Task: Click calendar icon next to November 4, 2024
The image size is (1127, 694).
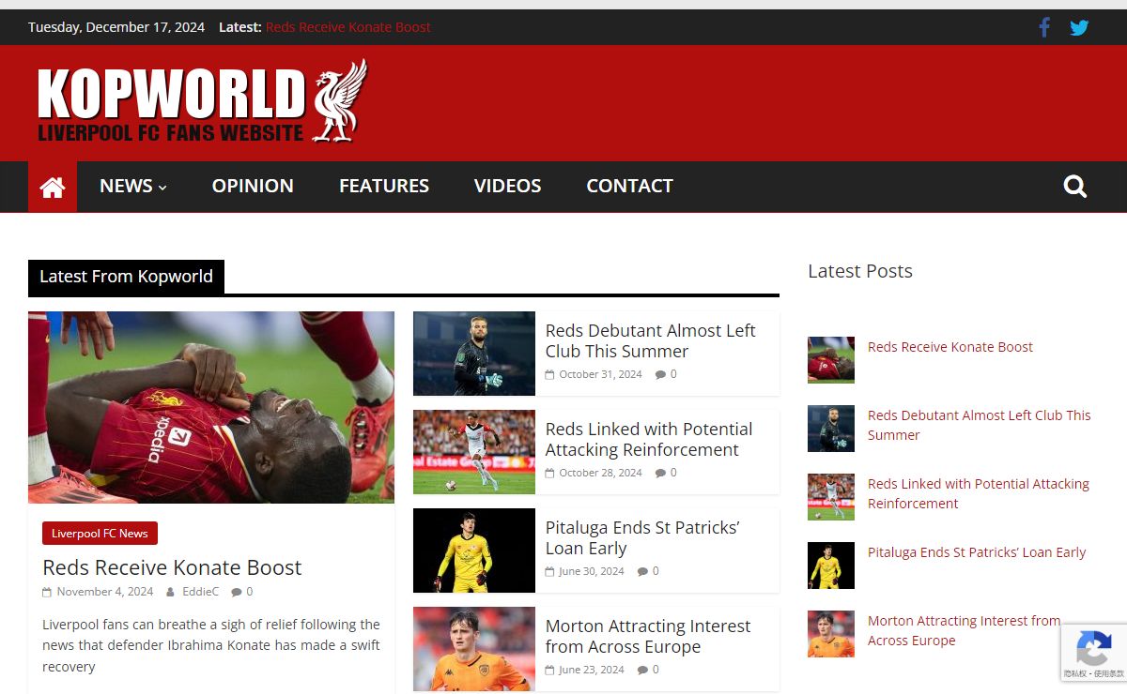Action: [x=47, y=592]
